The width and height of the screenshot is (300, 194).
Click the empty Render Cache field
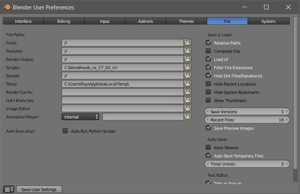(x=122, y=92)
